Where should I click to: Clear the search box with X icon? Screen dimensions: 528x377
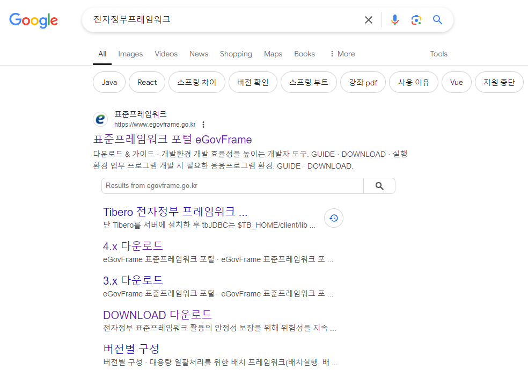pos(369,20)
